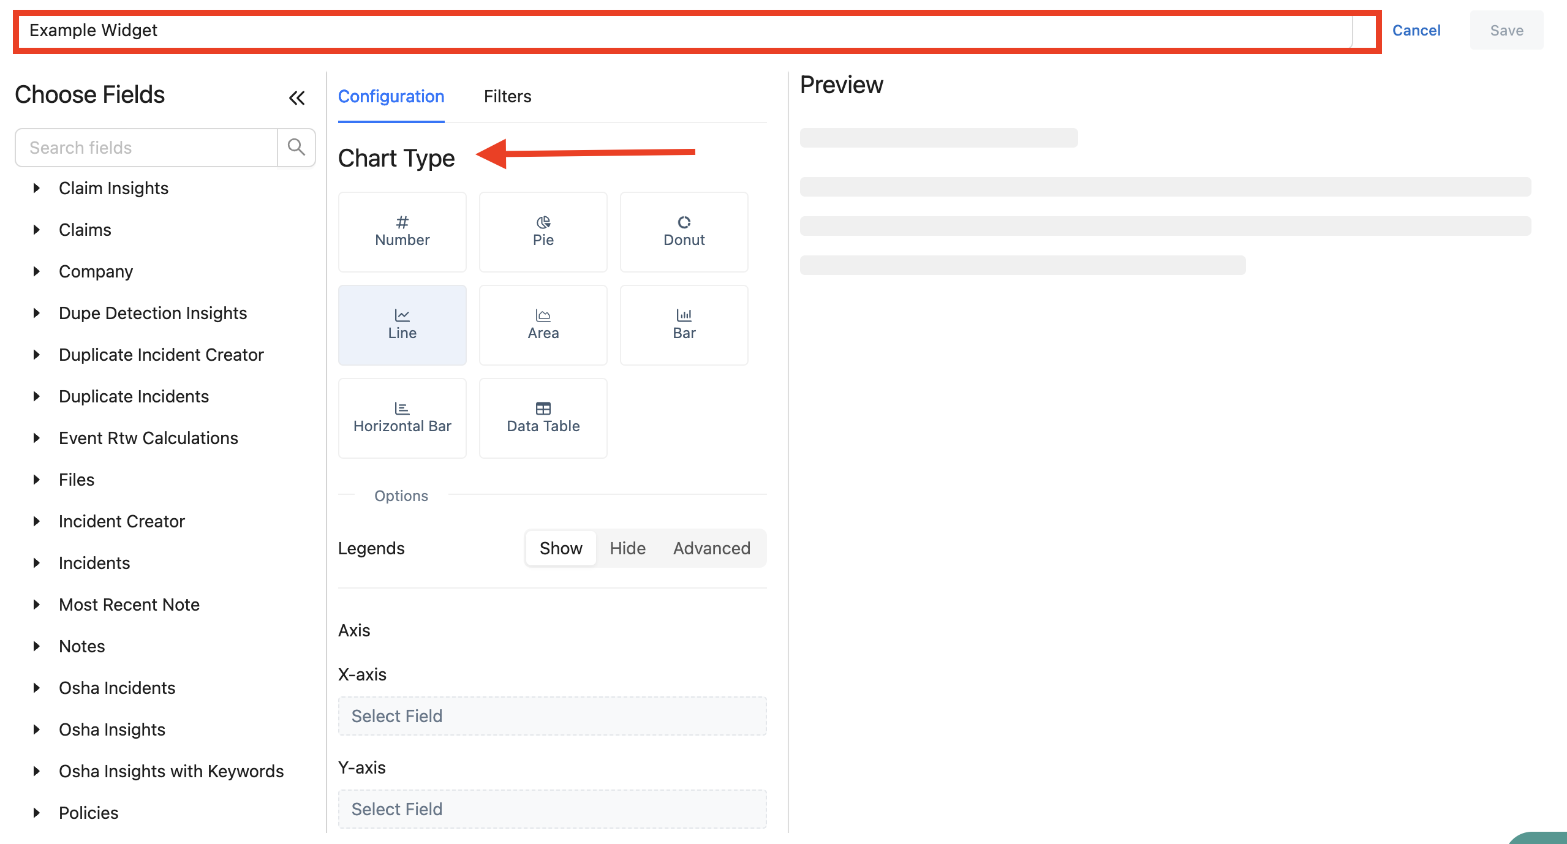This screenshot has height=844, width=1567.
Task: Select the Number chart type
Action: point(402,232)
